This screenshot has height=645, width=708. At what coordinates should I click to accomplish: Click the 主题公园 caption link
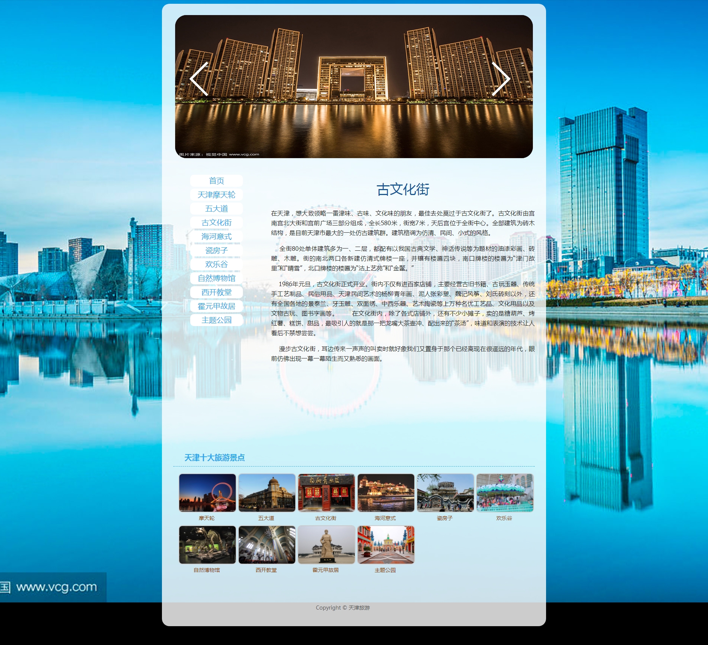pyautogui.click(x=385, y=570)
